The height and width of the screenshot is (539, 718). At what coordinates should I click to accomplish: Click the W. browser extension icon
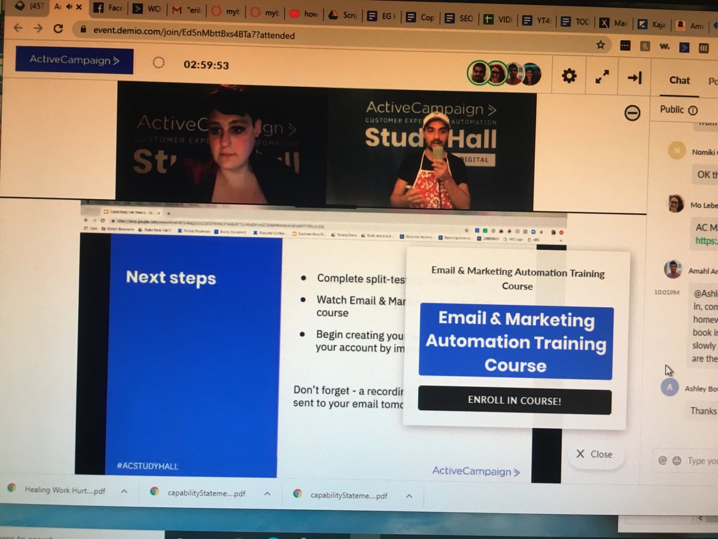664,46
